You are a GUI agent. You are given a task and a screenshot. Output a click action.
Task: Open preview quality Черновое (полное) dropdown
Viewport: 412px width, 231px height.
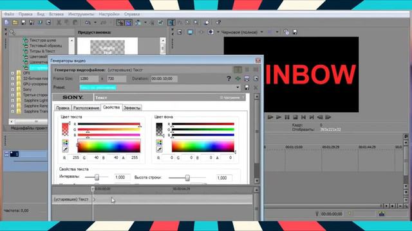click(261, 32)
